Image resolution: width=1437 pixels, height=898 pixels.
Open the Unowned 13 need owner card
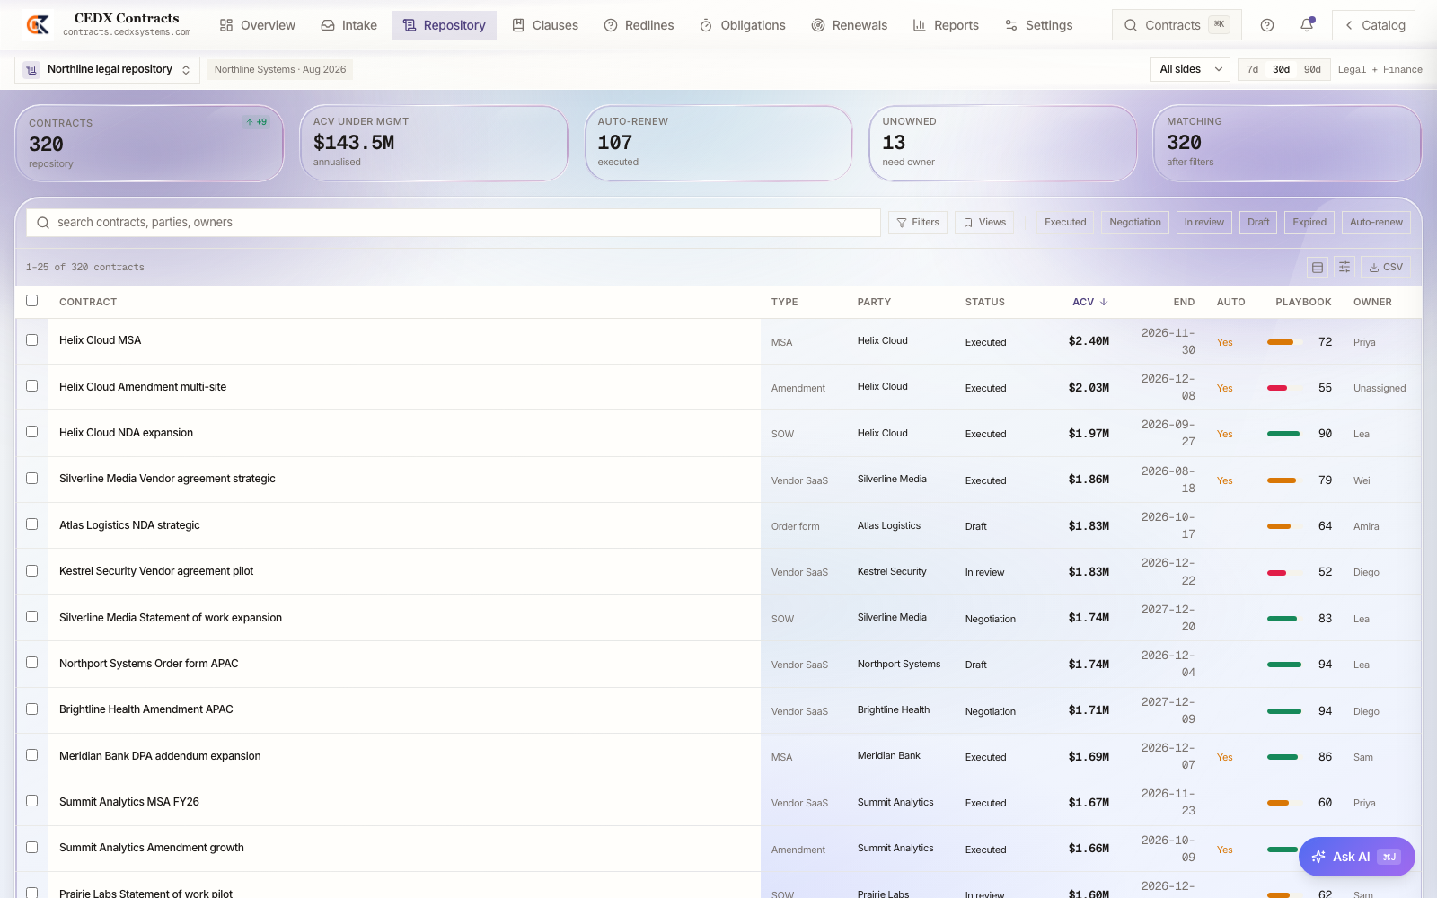click(1003, 144)
